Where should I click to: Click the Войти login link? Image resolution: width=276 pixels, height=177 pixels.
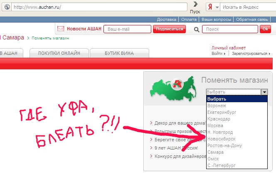[217, 54]
